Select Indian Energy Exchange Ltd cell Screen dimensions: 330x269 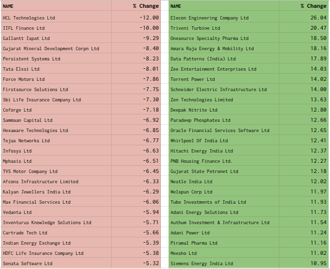coord(56,243)
